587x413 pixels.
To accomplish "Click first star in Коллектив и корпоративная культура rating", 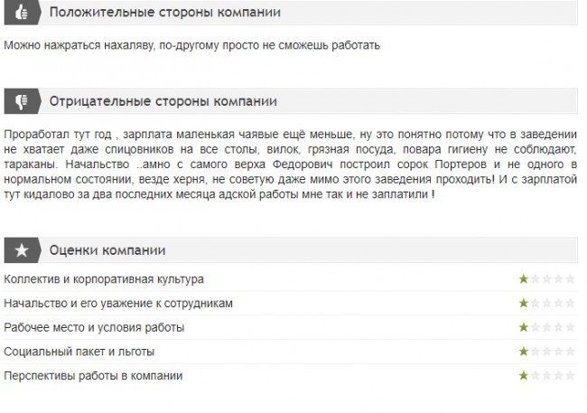I will tap(524, 279).
